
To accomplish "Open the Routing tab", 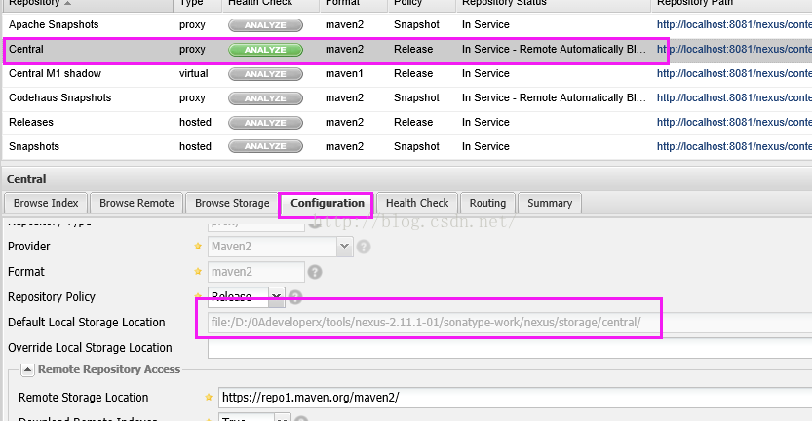I will (487, 203).
